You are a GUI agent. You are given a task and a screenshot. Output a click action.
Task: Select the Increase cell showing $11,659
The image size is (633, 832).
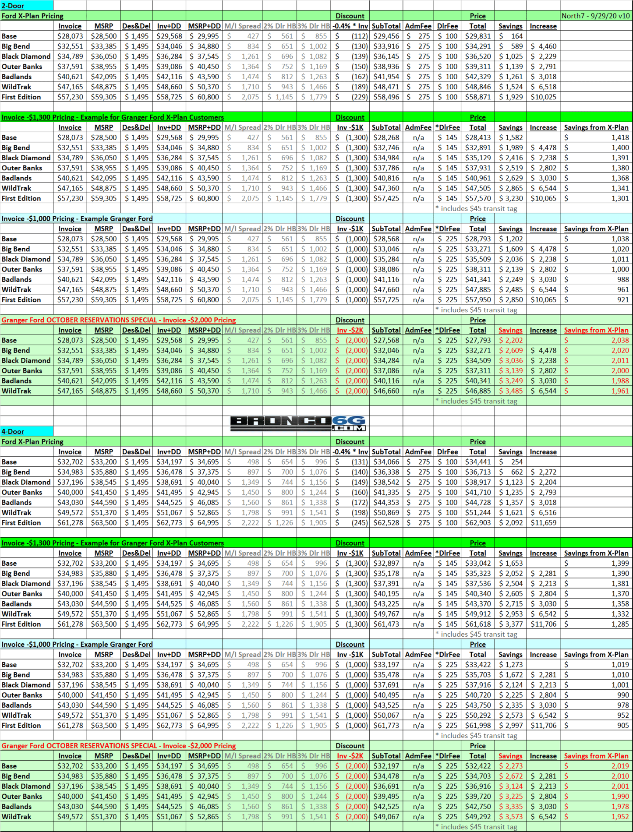point(543,523)
